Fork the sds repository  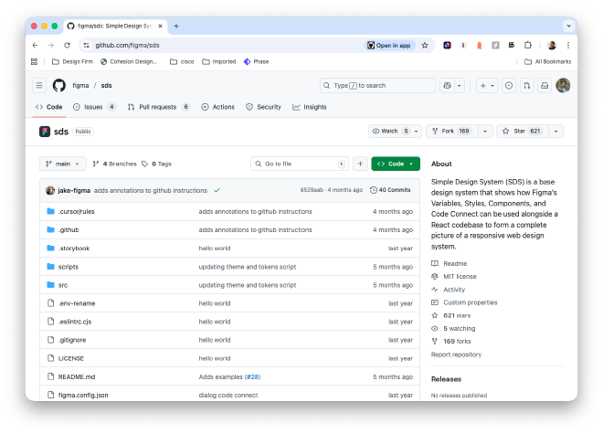click(452, 132)
